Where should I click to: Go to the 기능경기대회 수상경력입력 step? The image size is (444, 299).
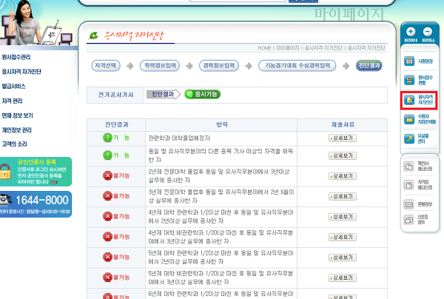tap(297, 65)
